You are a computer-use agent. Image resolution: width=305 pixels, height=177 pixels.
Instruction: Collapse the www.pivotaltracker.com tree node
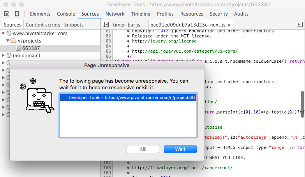pos(3,33)
